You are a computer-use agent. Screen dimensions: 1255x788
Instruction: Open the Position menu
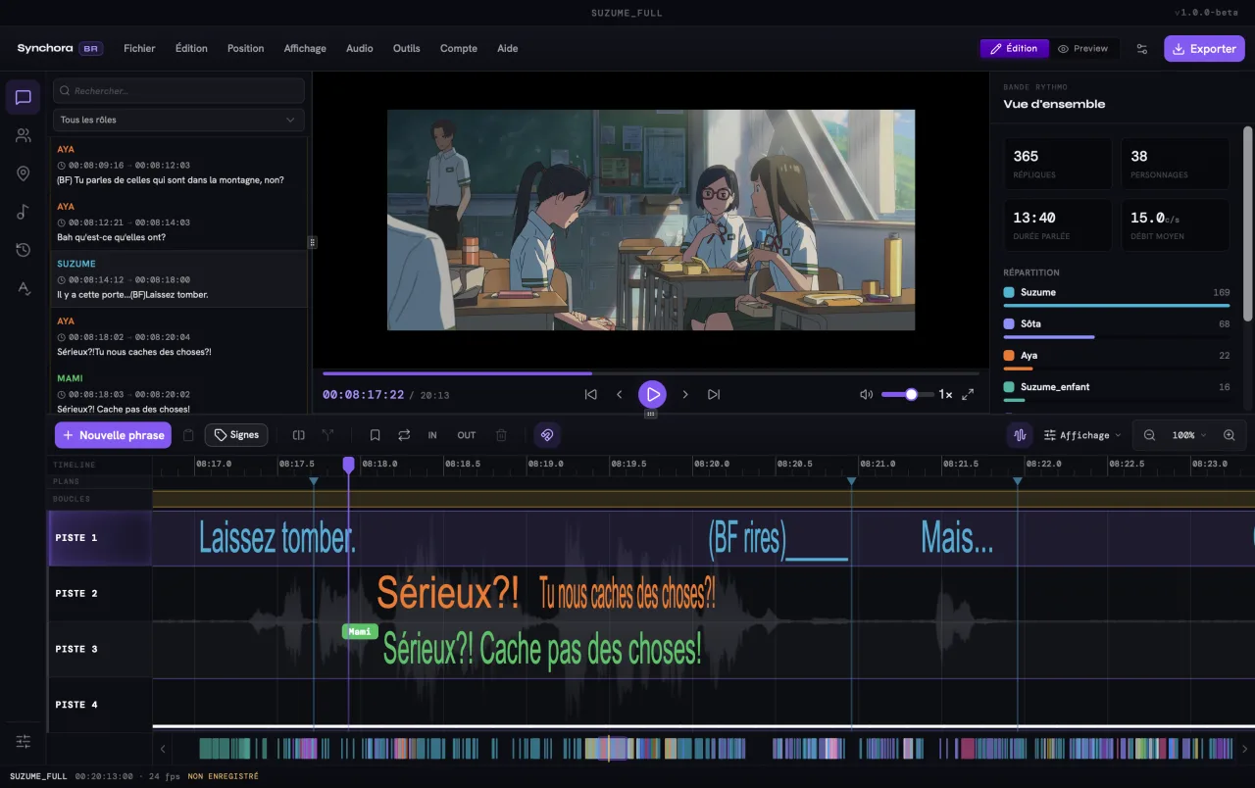245,49
